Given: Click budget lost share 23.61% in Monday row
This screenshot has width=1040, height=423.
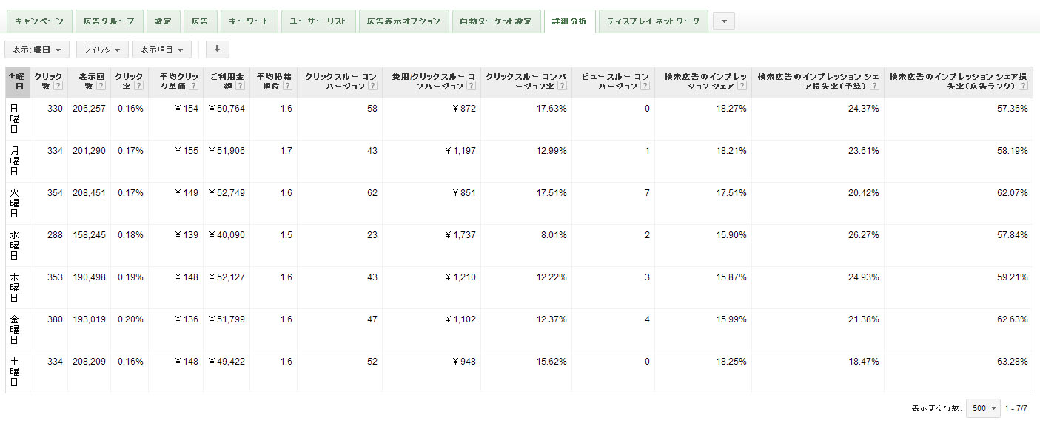Looking at the screenshot, I should tap(863, 151).
